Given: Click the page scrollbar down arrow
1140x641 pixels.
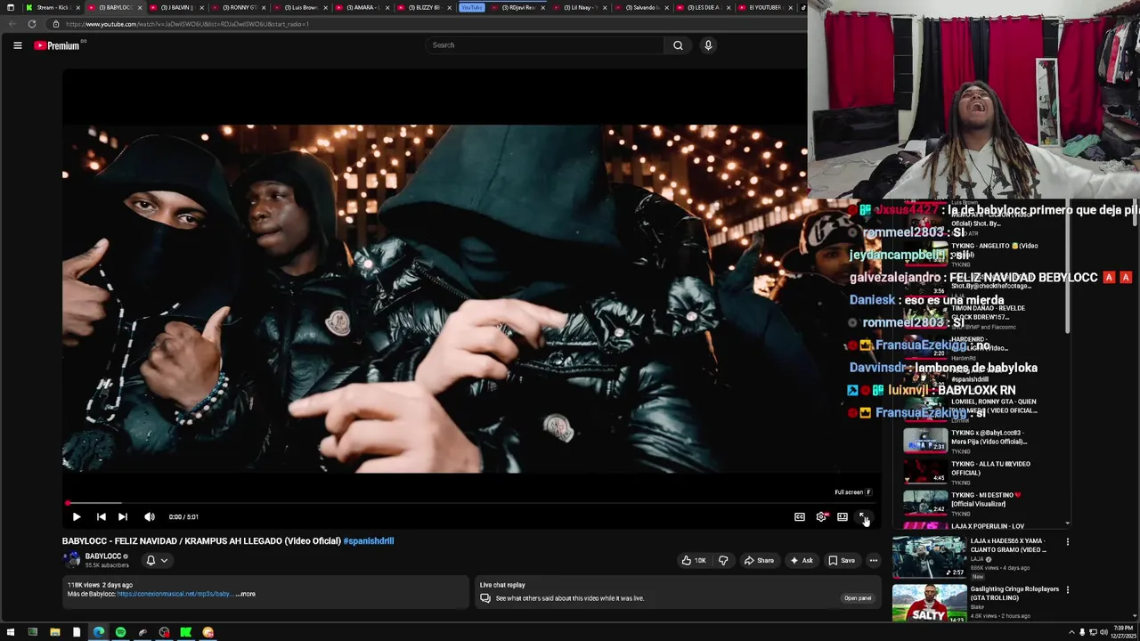Looking at the screenshot, I should (1135, 618).
